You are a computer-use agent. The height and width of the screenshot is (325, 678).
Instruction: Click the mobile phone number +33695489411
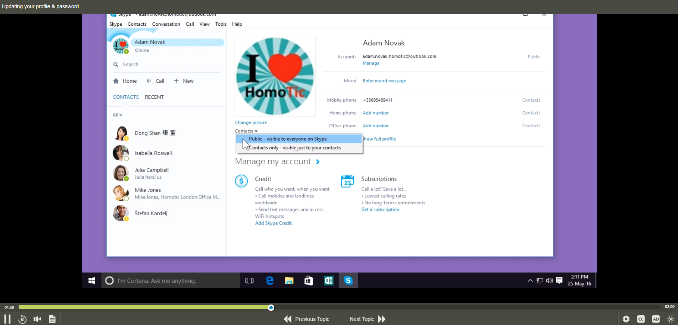[x=378, y=100]
